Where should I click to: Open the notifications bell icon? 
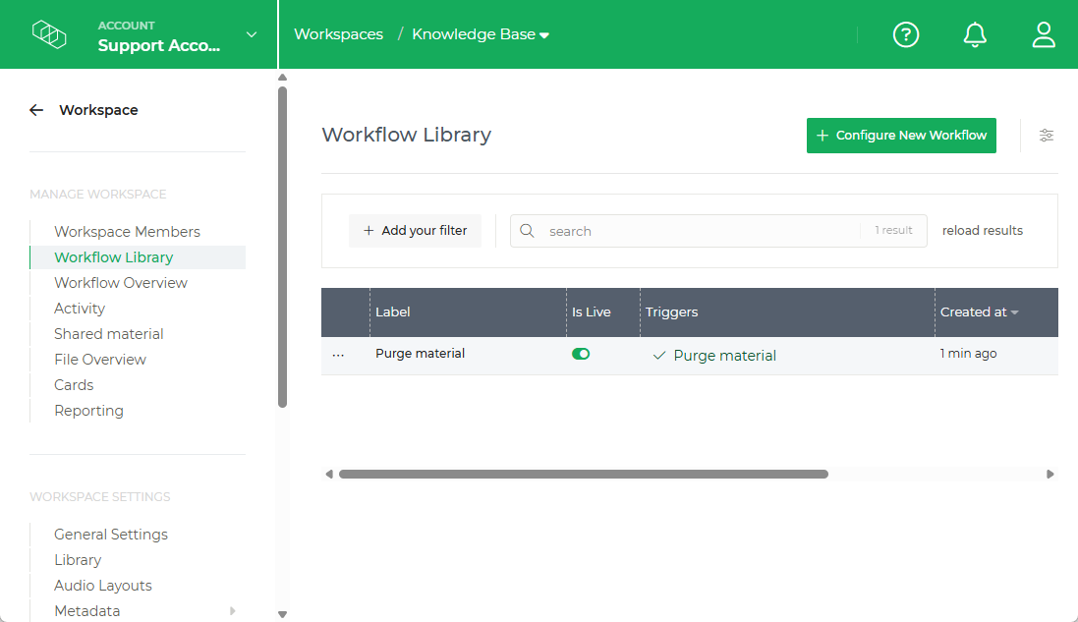974,34
